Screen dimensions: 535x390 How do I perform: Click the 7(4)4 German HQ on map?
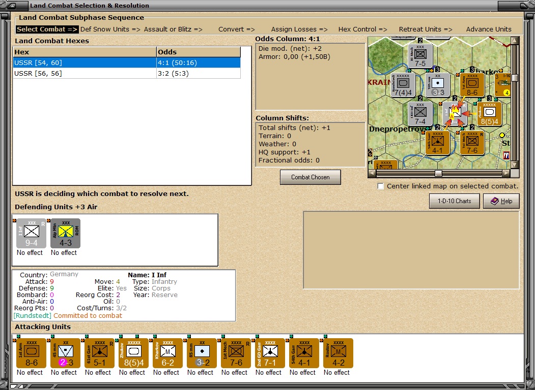403,85
